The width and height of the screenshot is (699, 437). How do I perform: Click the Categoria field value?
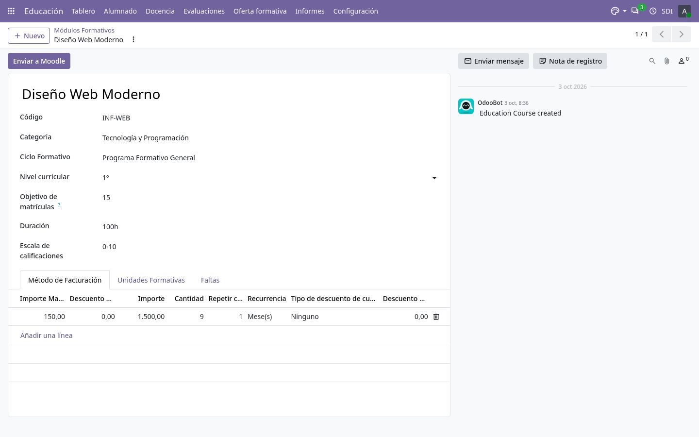269,138
